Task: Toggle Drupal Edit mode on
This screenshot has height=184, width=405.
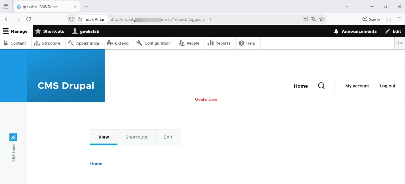Action: 393,31
